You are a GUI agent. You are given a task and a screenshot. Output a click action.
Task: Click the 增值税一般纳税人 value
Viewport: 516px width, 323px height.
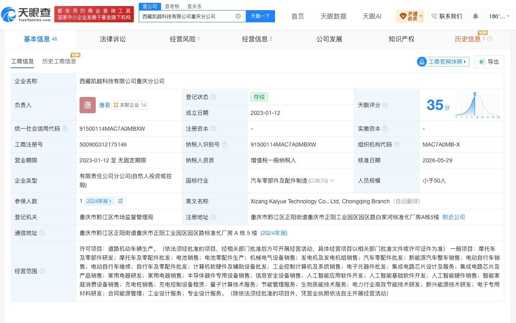point(273,160)
